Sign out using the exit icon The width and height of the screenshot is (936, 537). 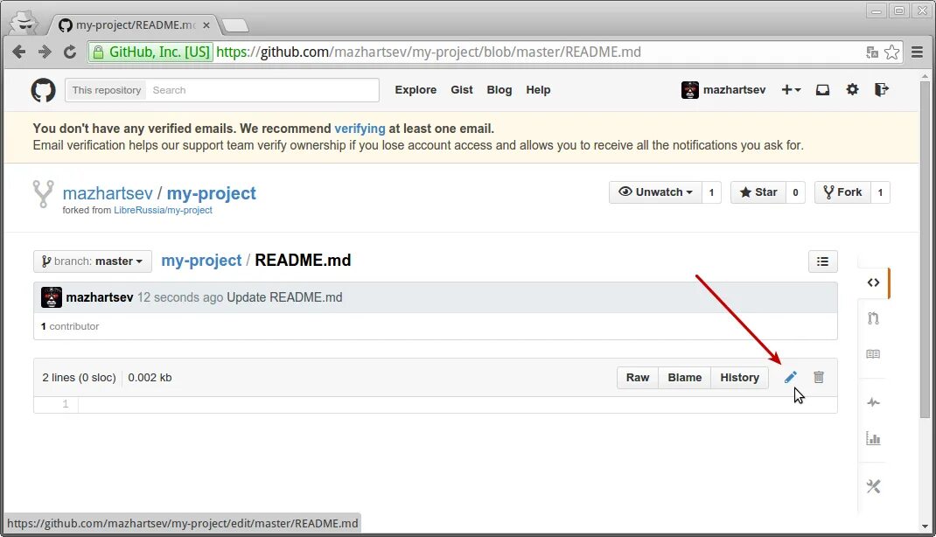point(882,89)
